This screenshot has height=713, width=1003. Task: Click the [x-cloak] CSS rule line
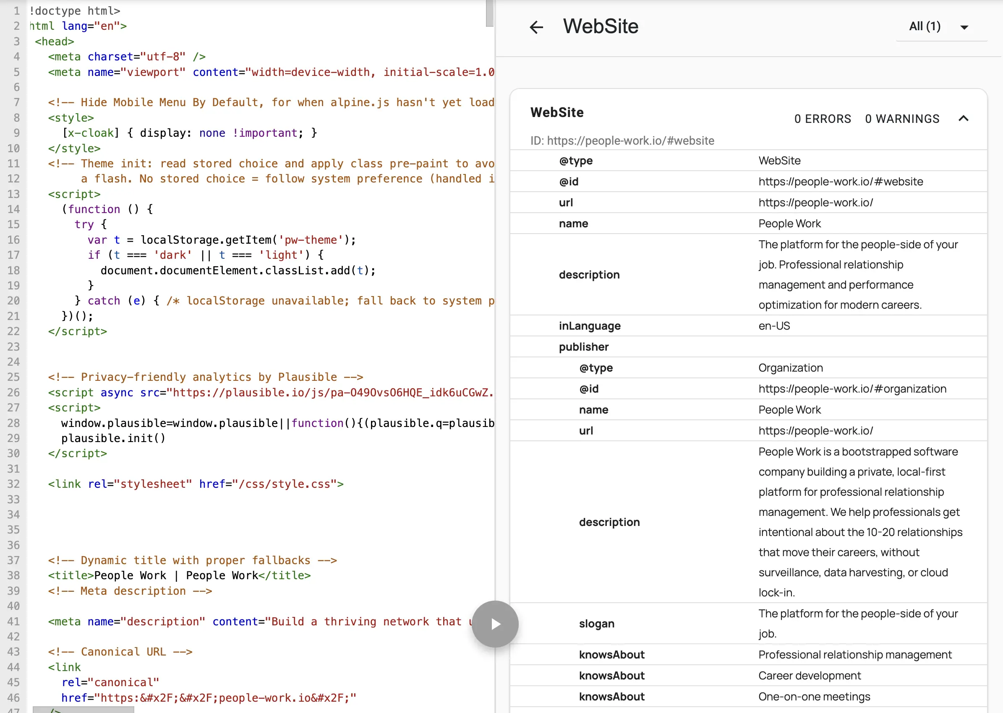coord(189,133)
